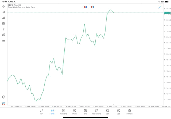Click the red-blue square icon at bottom left

point(4,104)
